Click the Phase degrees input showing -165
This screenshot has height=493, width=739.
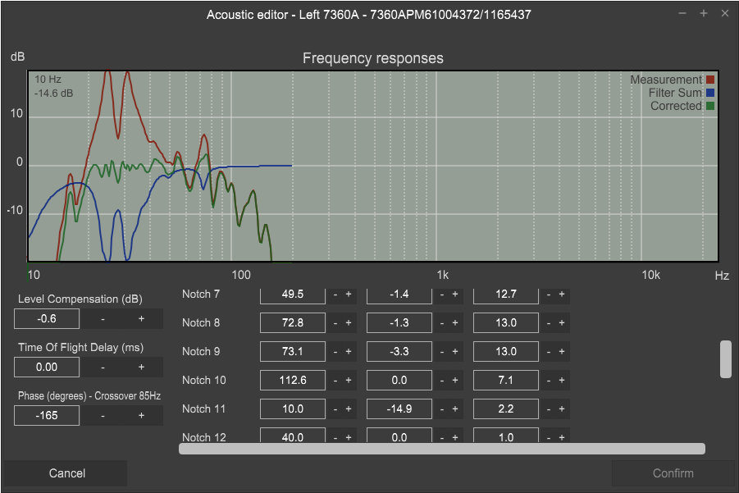point(47,416)
